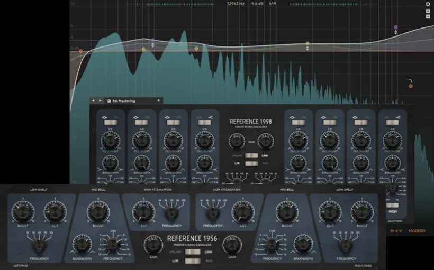Click bell icon on Reference 1998 third left band
This screenshot has width=434, height=270.
coord(167,117)
